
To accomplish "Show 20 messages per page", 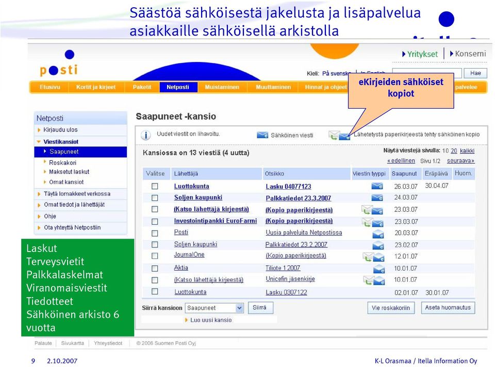I will [x=454, y=151].
